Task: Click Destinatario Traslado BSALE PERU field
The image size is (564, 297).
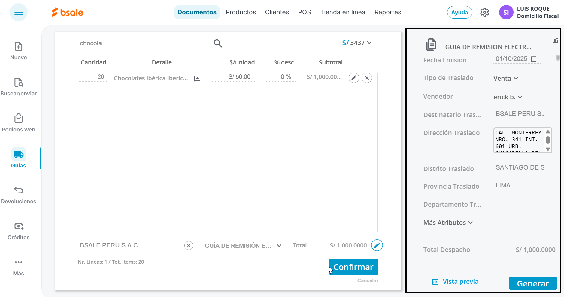Action: [x=521, y=114]
